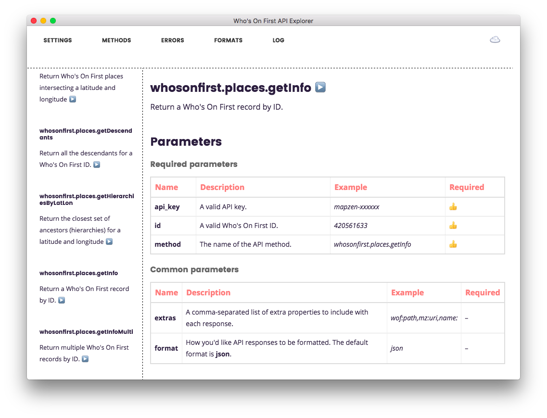
Task: Click sidebar play icon after 'record by ID.'
Action: click(62, 300)
